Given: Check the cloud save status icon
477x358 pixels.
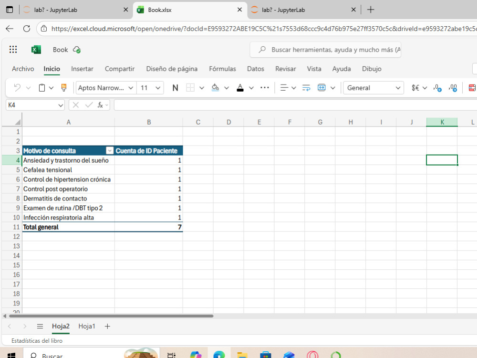Looking at the screenshot, I should [x=77, y=50].
